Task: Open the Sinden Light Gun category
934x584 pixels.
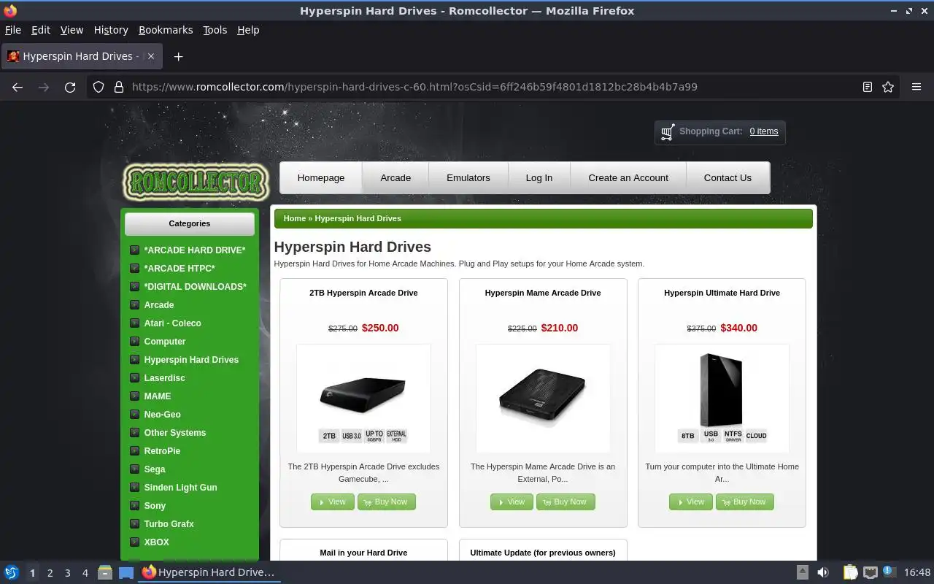Action: click(180, 487)
